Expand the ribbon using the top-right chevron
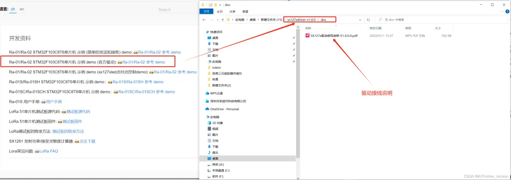511x180 pixels. coord(502,11)
